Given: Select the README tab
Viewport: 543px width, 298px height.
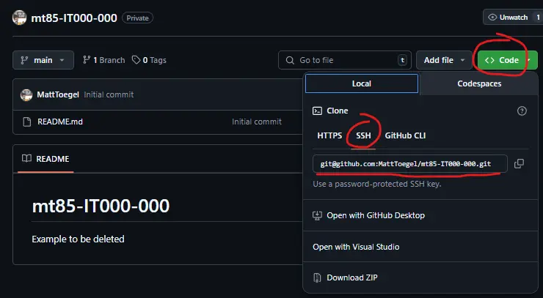Looking at the screenshot, I should point(45,159).
